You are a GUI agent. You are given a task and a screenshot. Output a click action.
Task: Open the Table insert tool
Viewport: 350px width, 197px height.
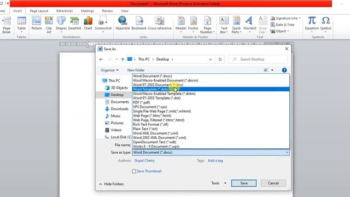[x=21, y=24]
